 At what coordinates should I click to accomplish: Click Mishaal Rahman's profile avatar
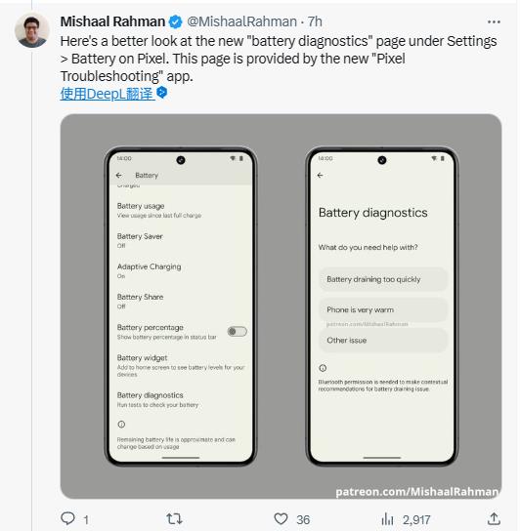click(32, 30)
